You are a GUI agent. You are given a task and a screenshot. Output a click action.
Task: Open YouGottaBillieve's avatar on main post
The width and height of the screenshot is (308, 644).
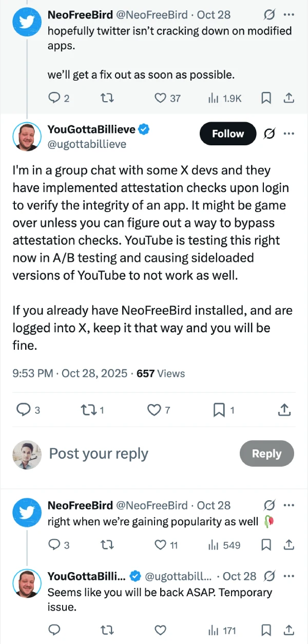27,137
